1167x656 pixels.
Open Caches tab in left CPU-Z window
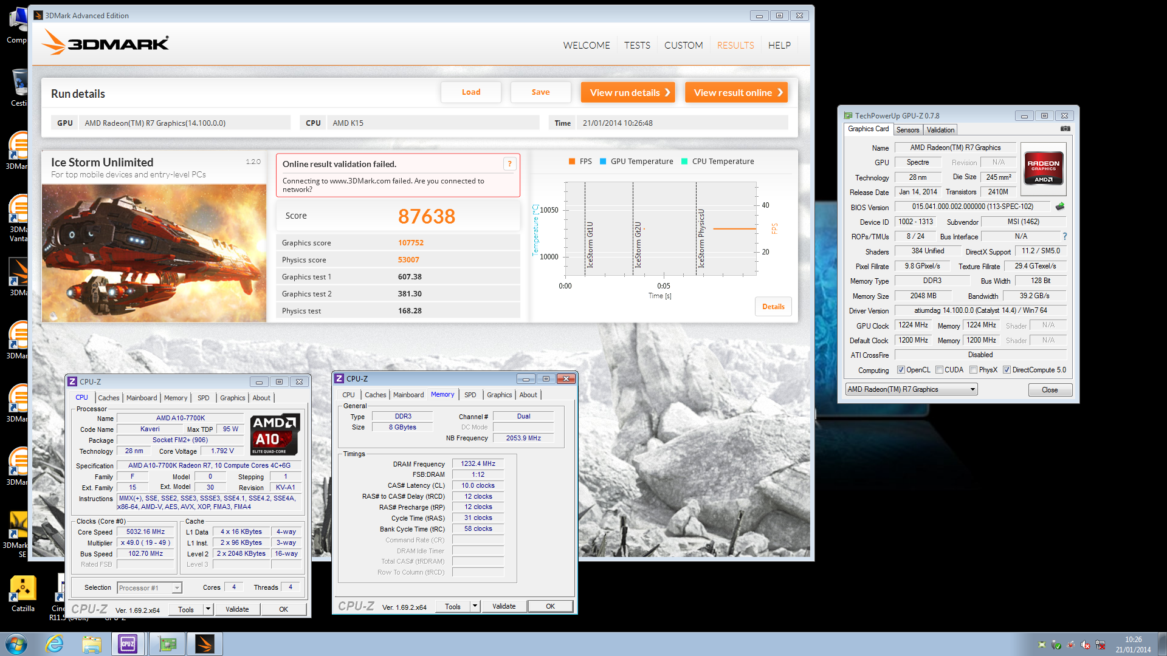[109, 398]
